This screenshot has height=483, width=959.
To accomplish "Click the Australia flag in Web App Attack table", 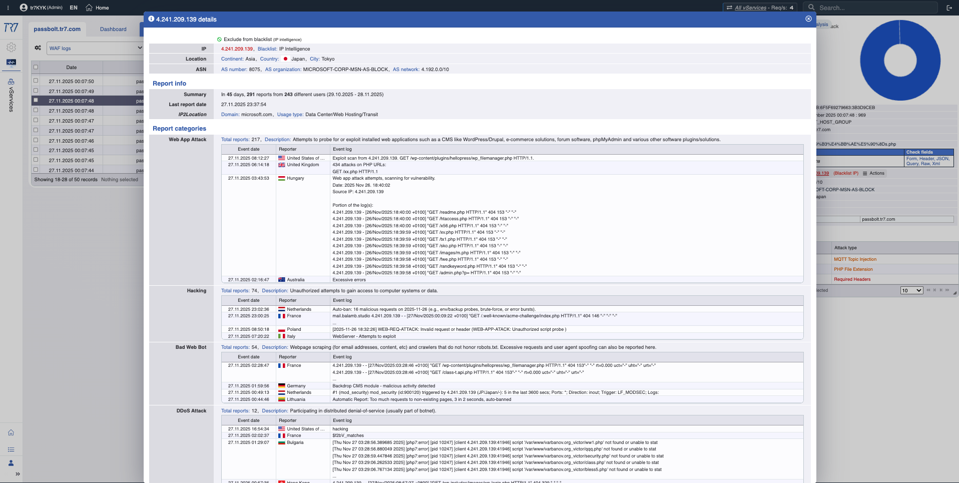I will click(282, 280).
